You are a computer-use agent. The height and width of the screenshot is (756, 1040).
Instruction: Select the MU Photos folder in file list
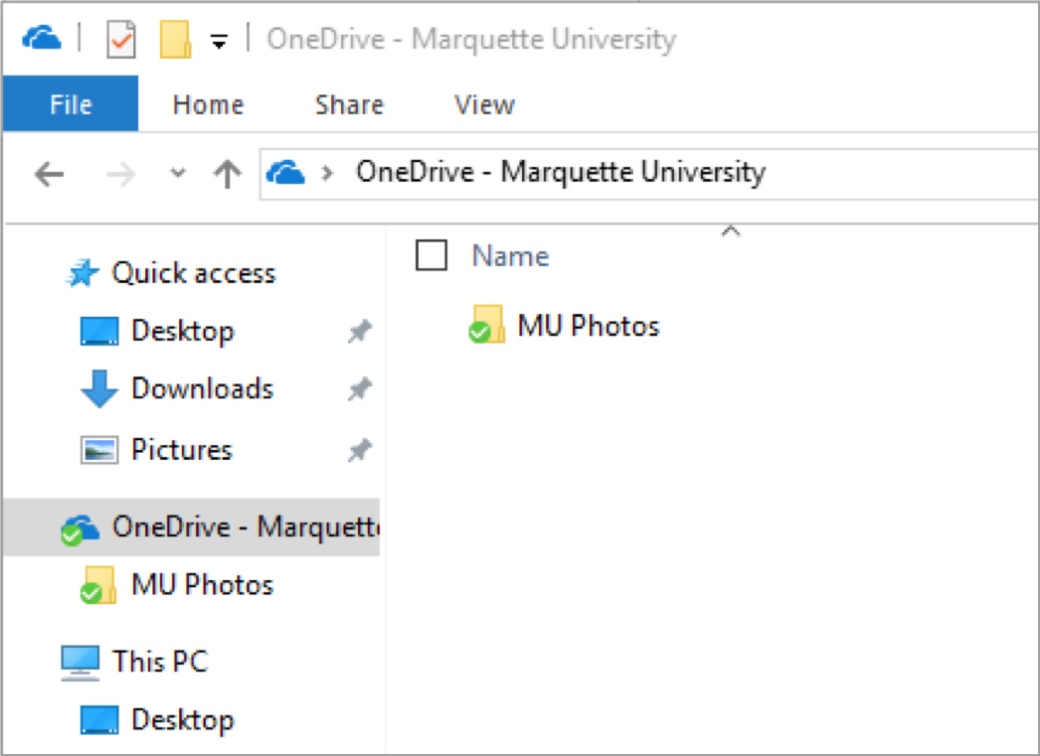click(x=587, y=326)
